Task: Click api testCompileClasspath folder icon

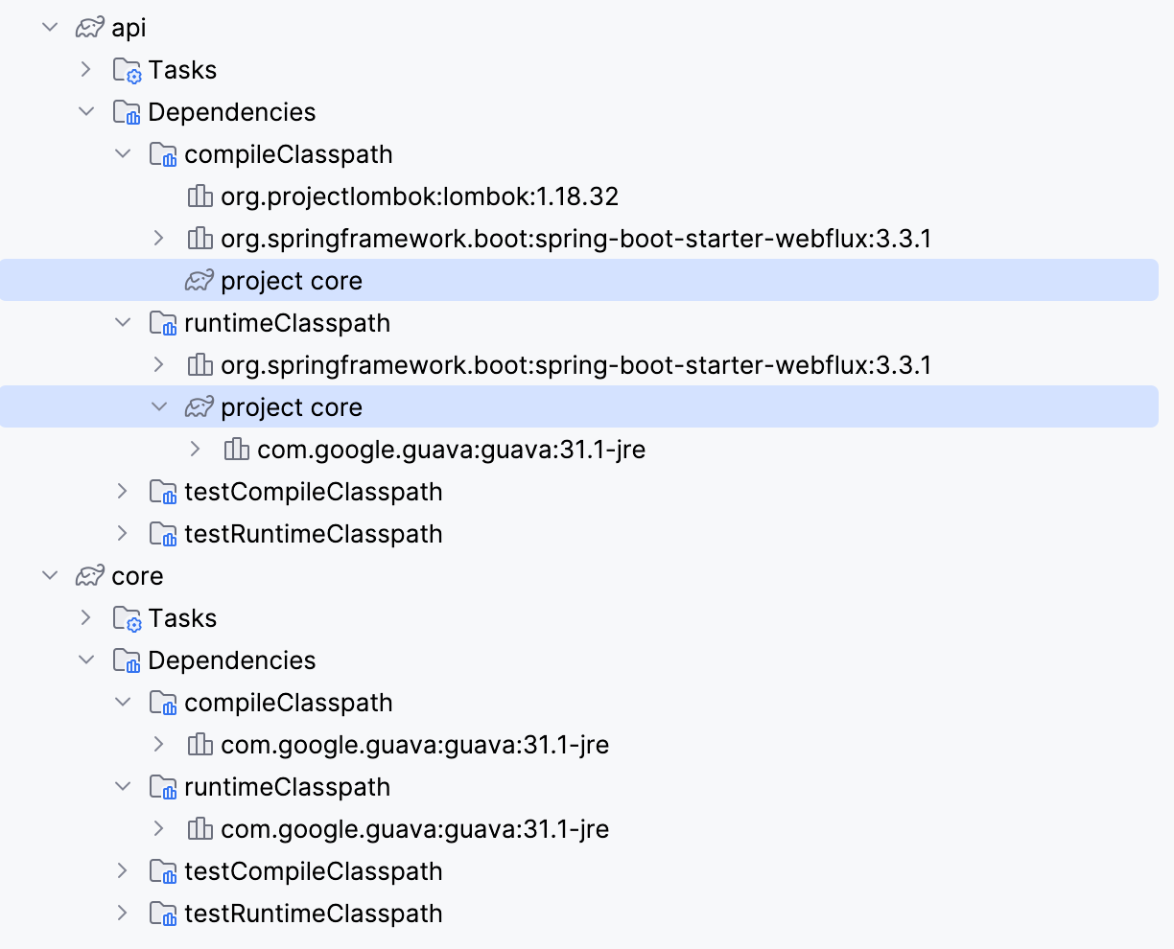Action: point(163,492)
